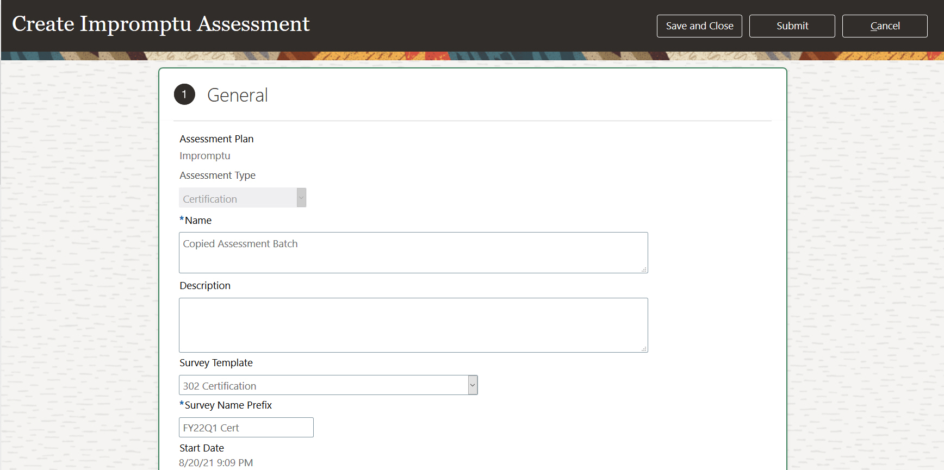944x470 pixels.
Task: Cancel the assessment creation
Action: click(x=885, y=26)
